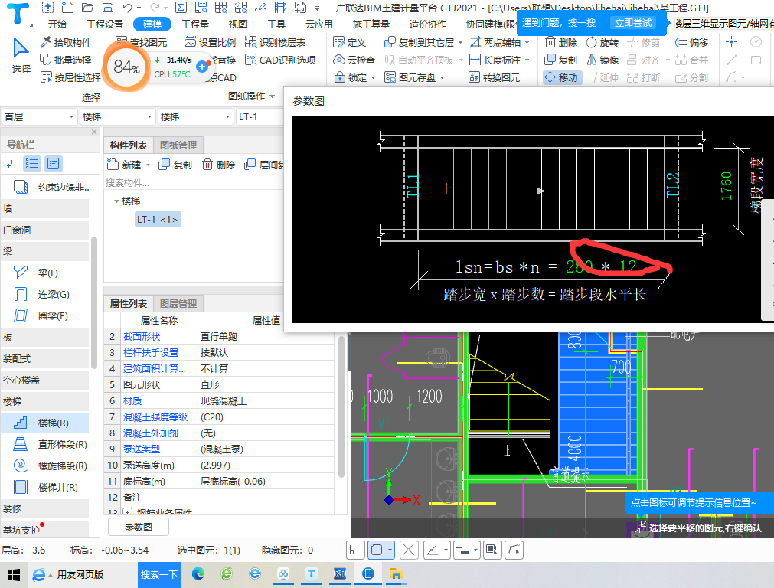Open the File Explorer taskbar icon
774x588 pixels.
point(397,573)
